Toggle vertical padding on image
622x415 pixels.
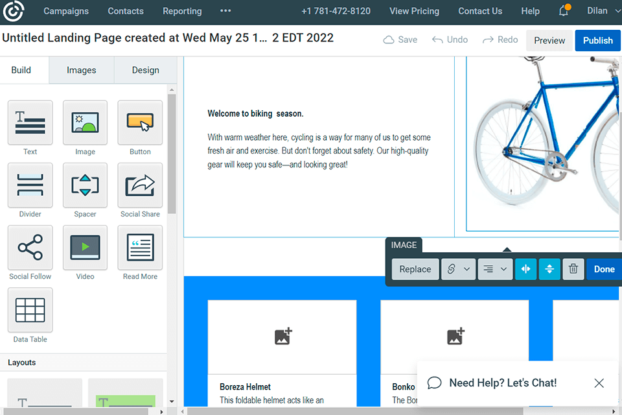click(x=549, y=269)
